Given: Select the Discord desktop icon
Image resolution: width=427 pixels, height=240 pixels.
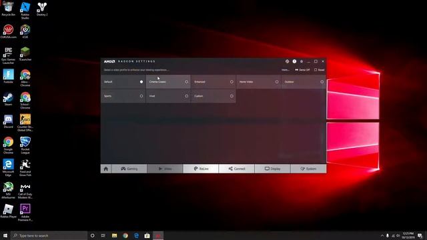Looking at the screenshot, I should point(8,121).
